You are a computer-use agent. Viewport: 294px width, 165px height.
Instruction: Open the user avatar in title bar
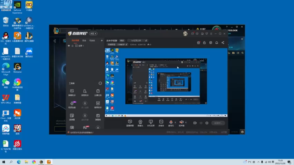(186, 33)
